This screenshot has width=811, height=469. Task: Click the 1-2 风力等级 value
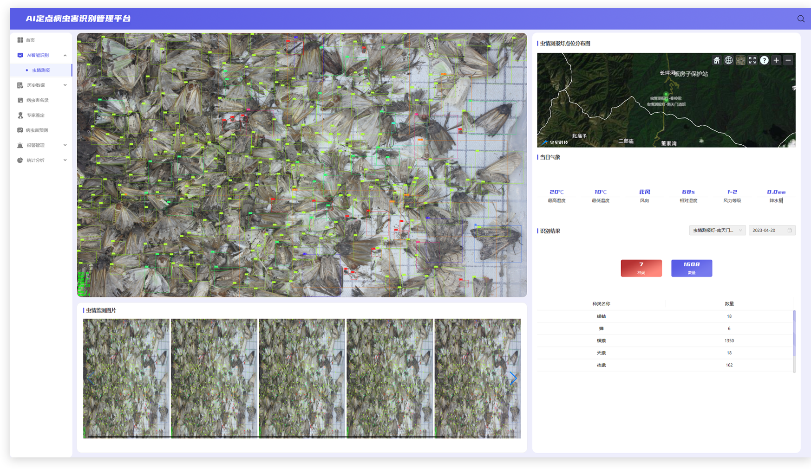(732, 192)
